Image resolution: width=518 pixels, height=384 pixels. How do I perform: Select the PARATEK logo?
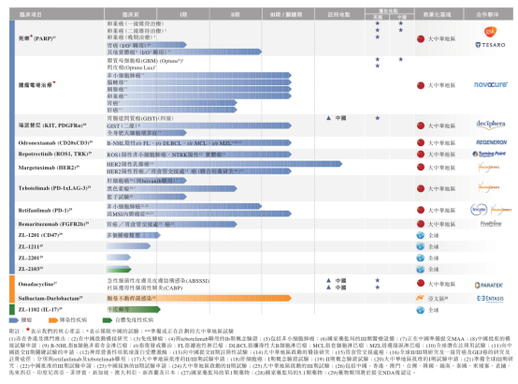click(489, 285)
